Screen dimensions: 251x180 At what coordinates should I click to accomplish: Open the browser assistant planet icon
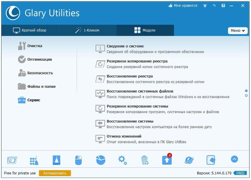189,160
